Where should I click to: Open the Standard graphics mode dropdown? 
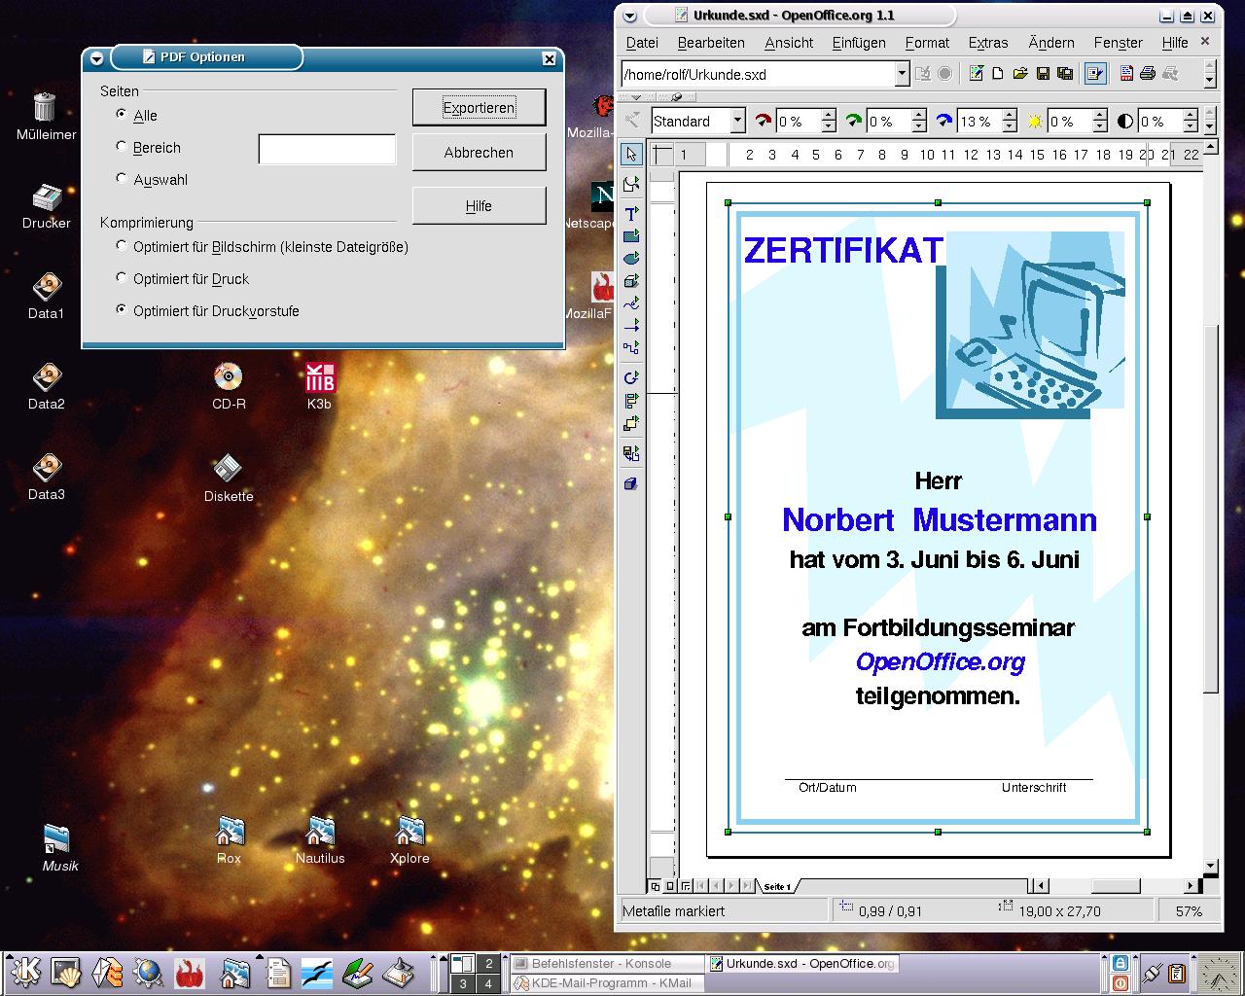click(737, 121)
